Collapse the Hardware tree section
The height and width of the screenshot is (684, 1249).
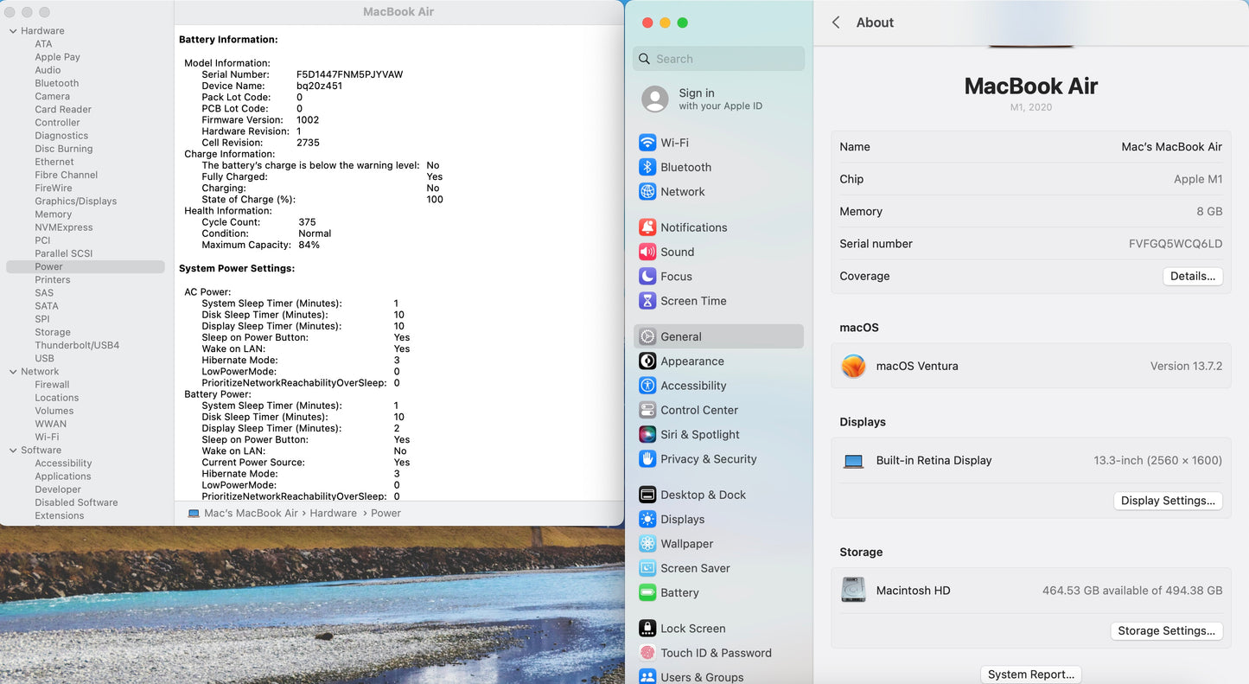(x=13, y=31)
